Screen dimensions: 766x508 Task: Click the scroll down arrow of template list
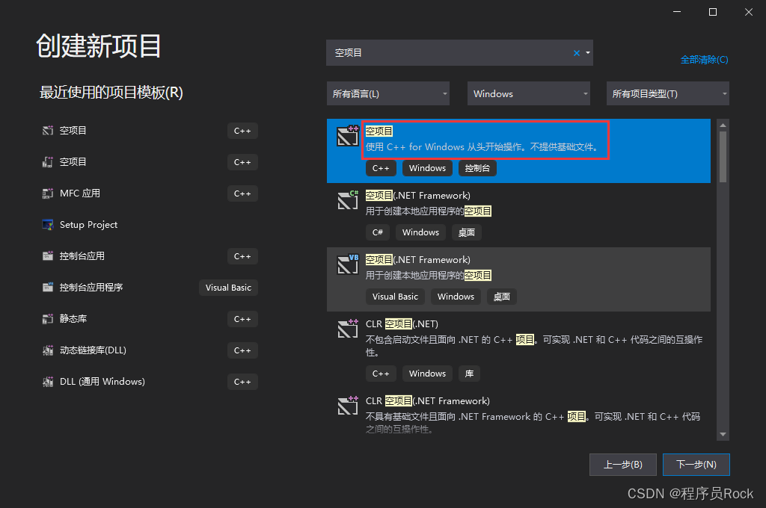point(723,434)
